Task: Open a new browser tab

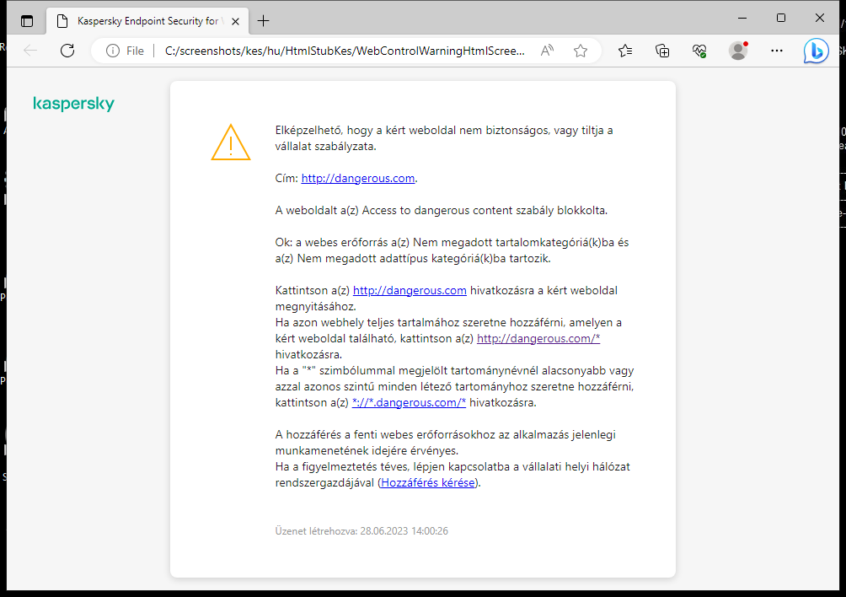Action: (265, 20)
